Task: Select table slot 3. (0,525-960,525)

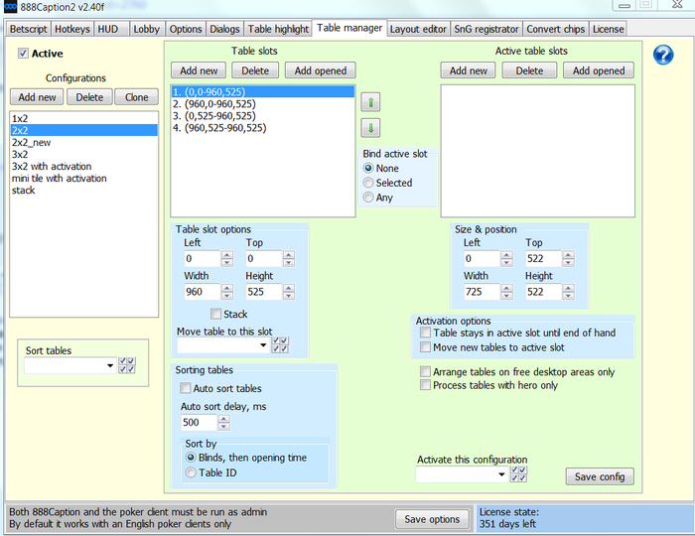Action: point(263,116)
